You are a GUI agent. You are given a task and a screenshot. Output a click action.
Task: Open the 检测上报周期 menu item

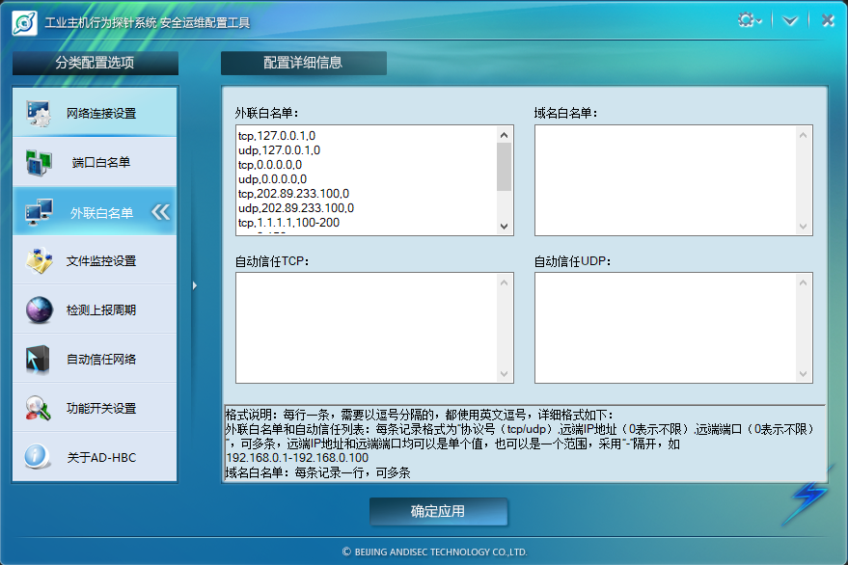click(x=100, y=309)
